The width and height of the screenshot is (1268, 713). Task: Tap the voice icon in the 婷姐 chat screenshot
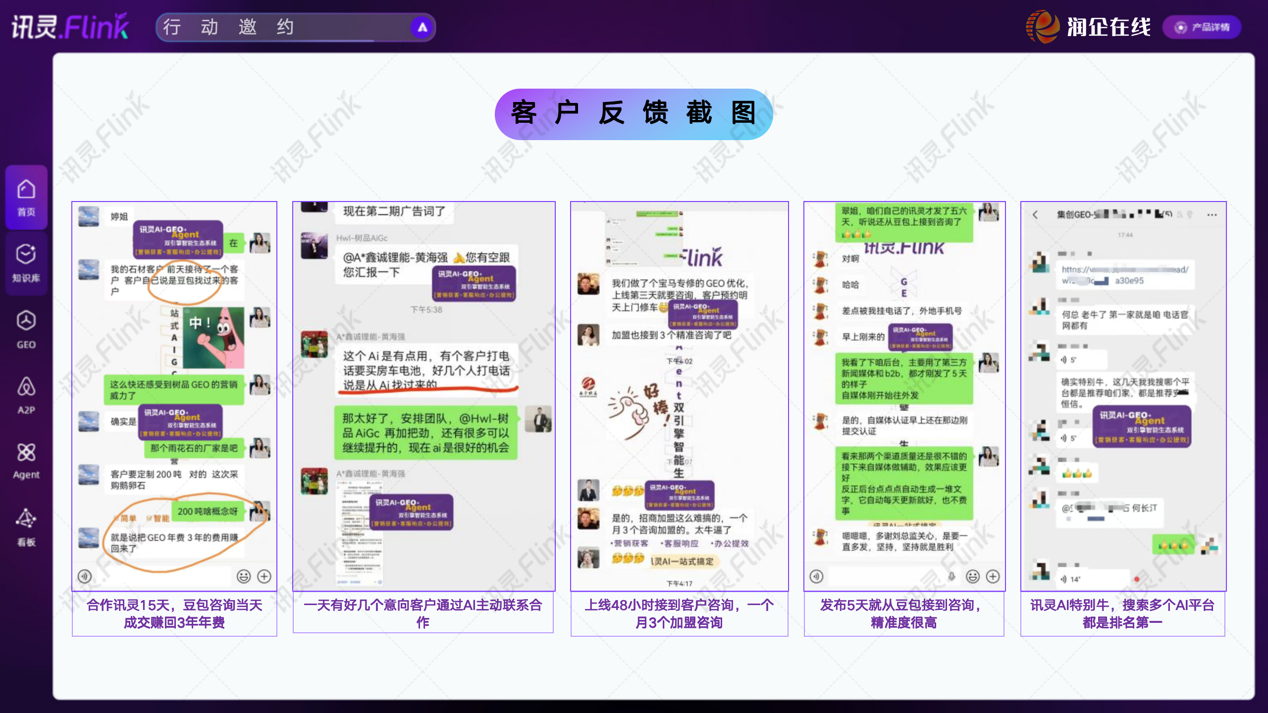(85, 576)
